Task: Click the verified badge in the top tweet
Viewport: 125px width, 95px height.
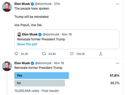Action: click(x=32, y=4)
